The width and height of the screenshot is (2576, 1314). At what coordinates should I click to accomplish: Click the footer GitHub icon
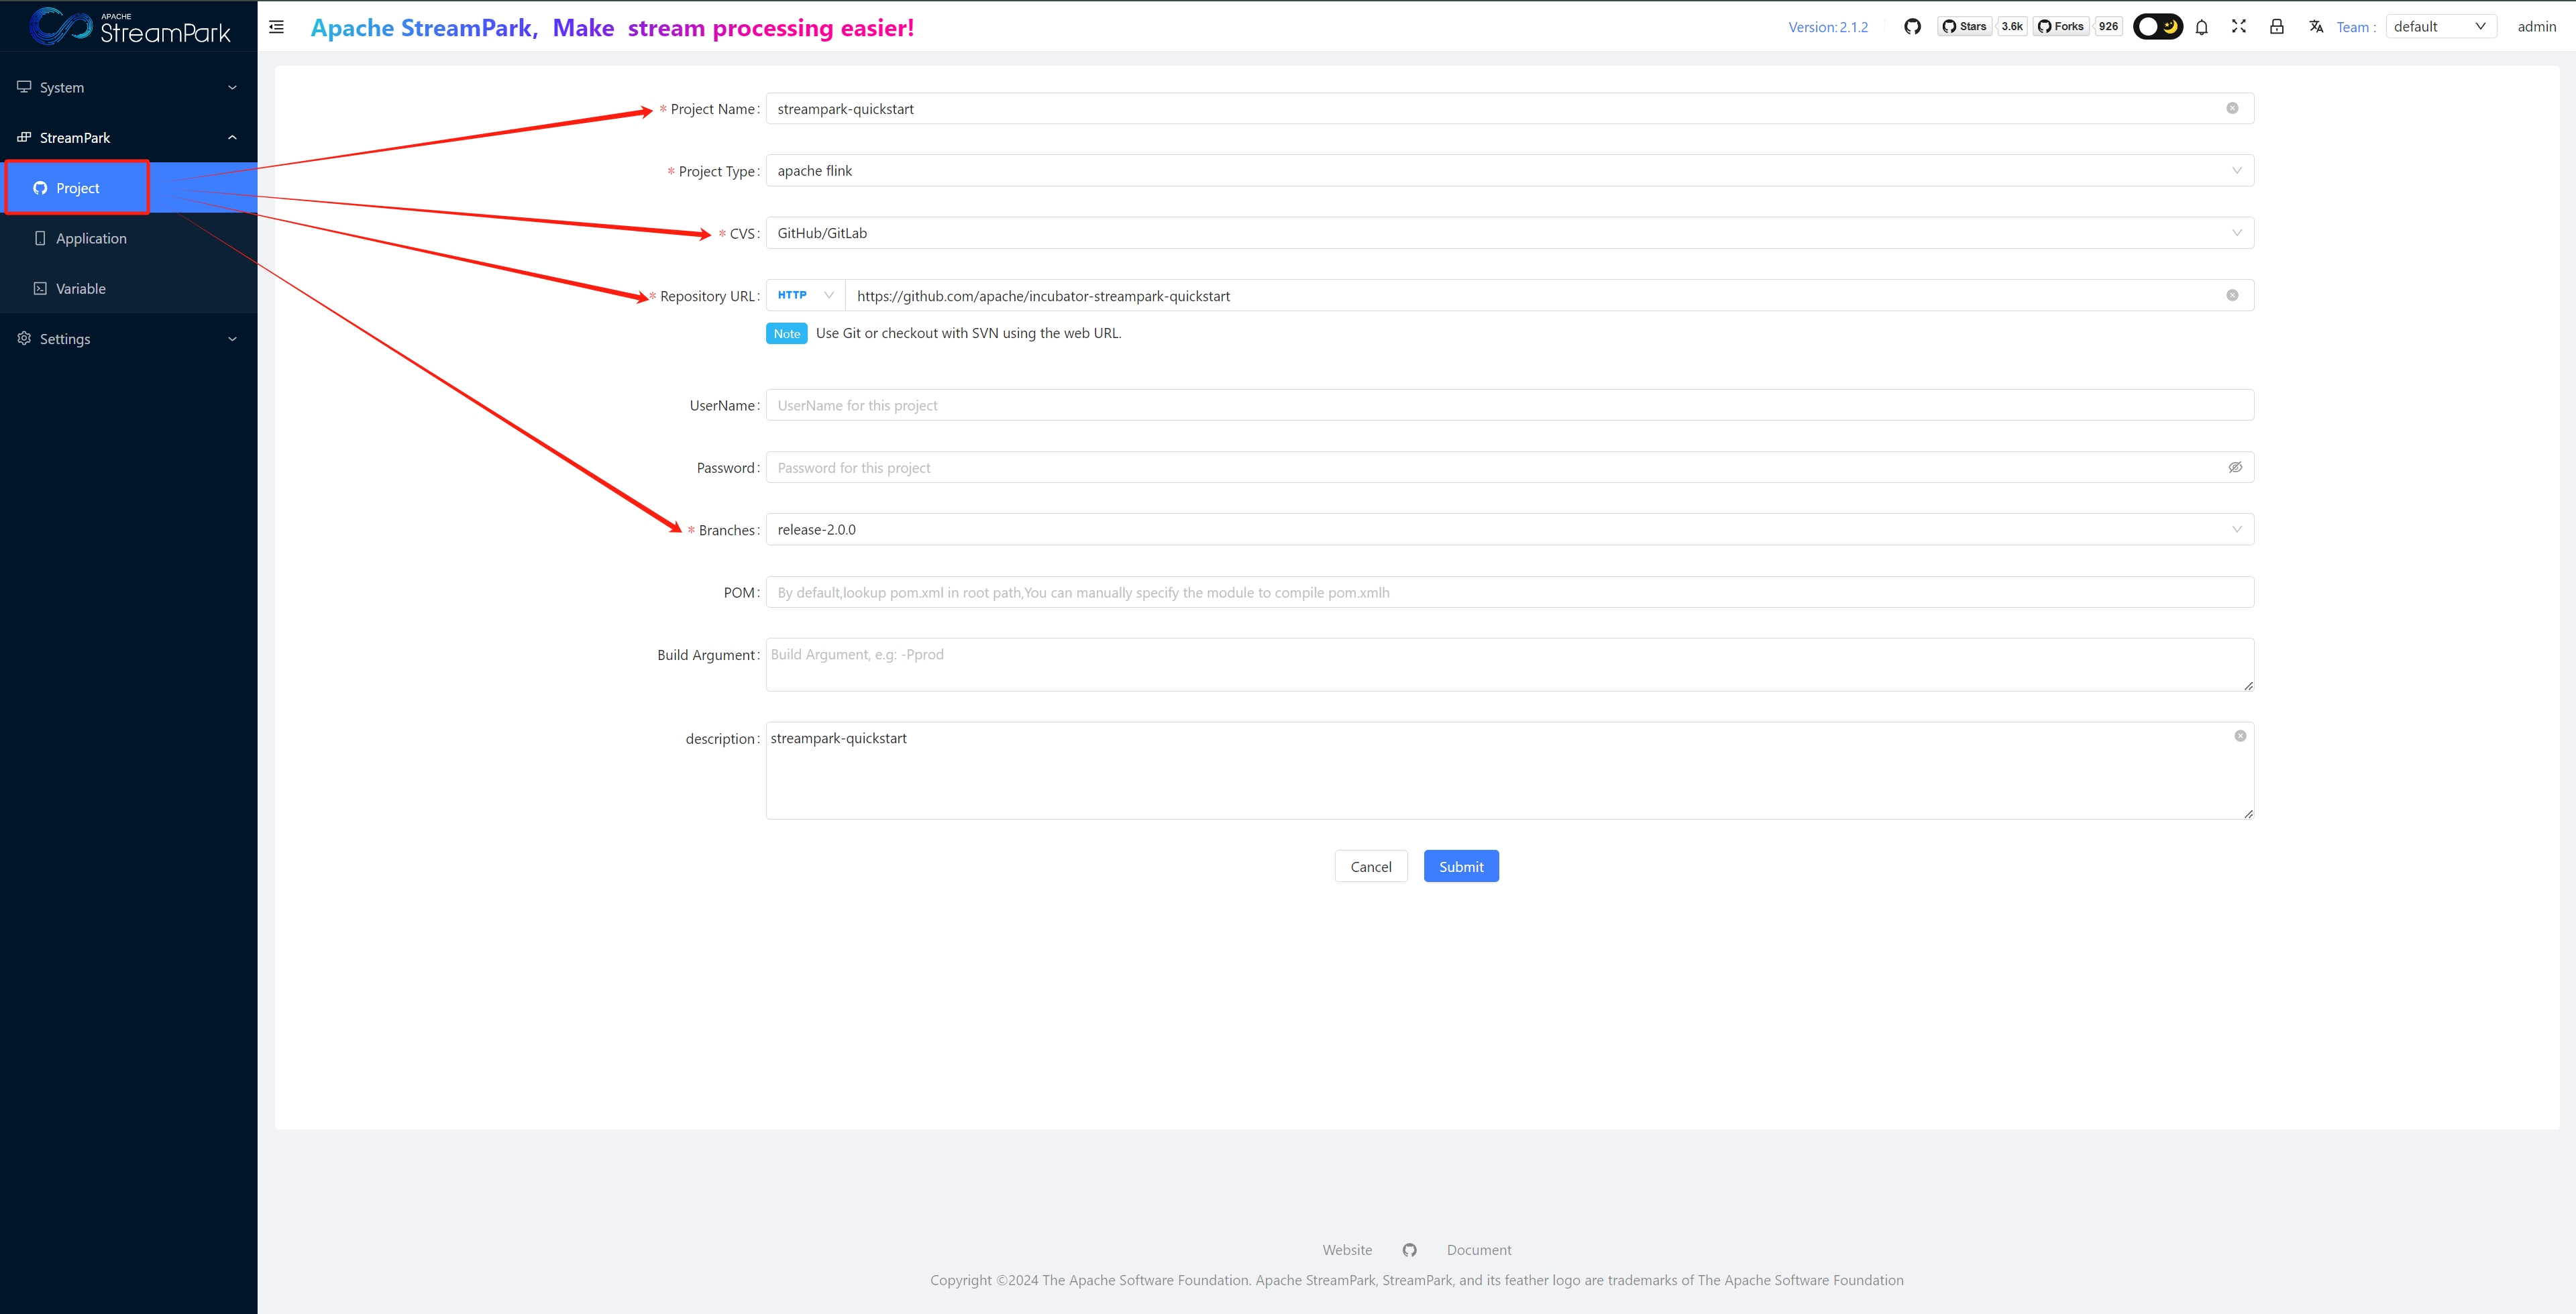pyautogui.click(x=1409, y=1250)
